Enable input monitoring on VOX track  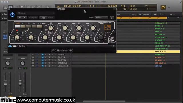[x=55, y=66]
